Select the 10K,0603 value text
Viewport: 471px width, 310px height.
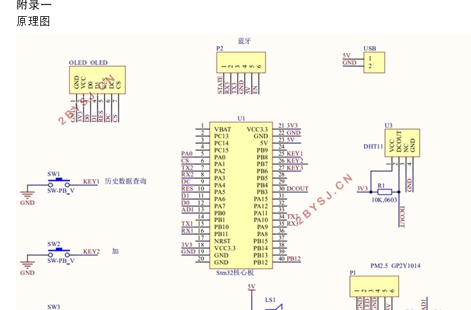pyautogui.click(x=384, y=200)
